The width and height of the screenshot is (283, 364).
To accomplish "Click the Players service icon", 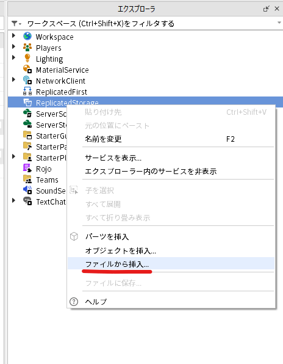I will 27,48.
